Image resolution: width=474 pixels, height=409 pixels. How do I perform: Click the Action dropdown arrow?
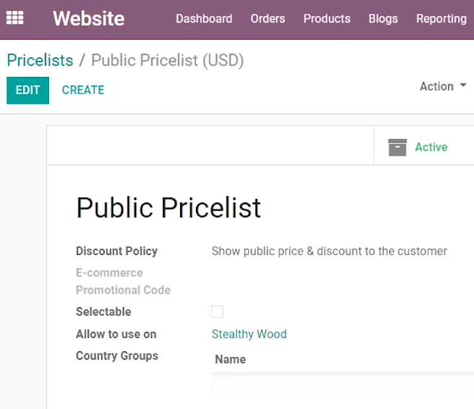coord(462,86)
